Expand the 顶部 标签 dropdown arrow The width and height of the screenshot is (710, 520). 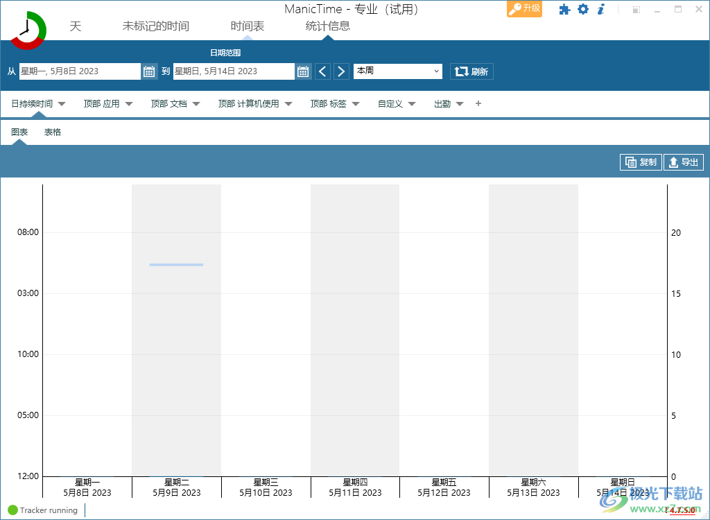click(356, 104)
